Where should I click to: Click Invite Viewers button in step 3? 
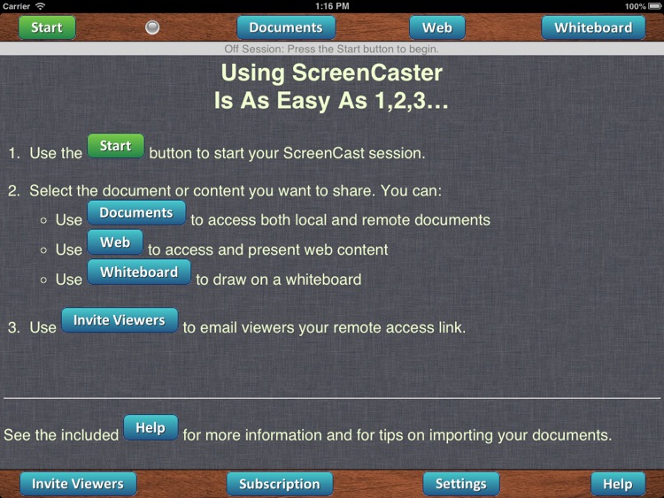(120, 320)
